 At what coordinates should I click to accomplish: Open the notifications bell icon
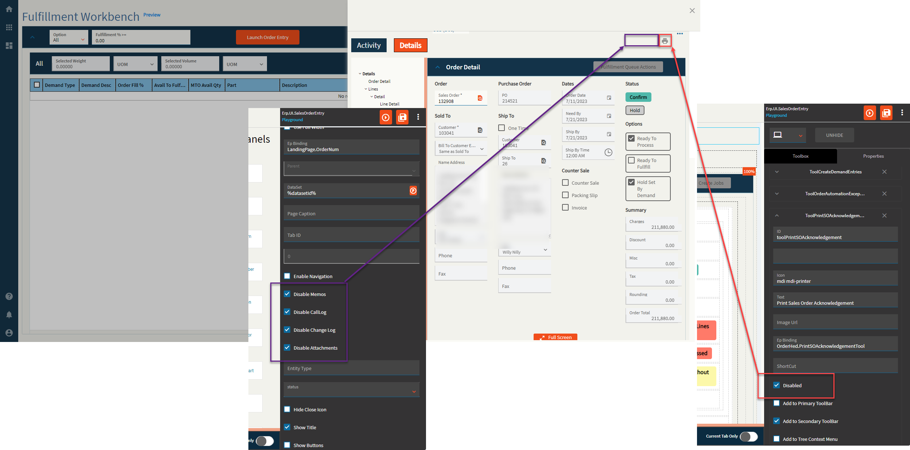point(9,315)
